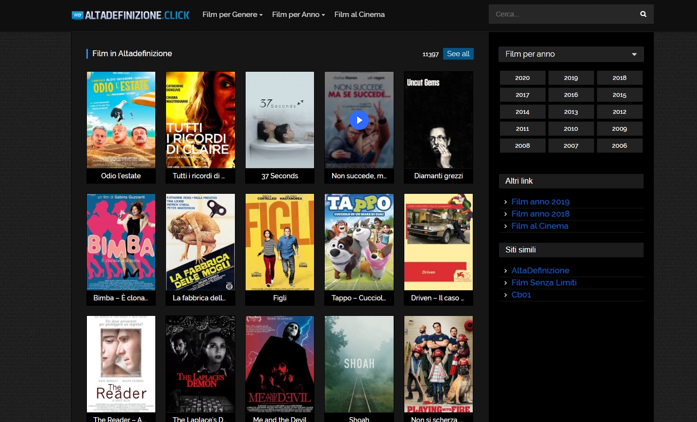Open the Film anno 2018 link

coord(540,214)
